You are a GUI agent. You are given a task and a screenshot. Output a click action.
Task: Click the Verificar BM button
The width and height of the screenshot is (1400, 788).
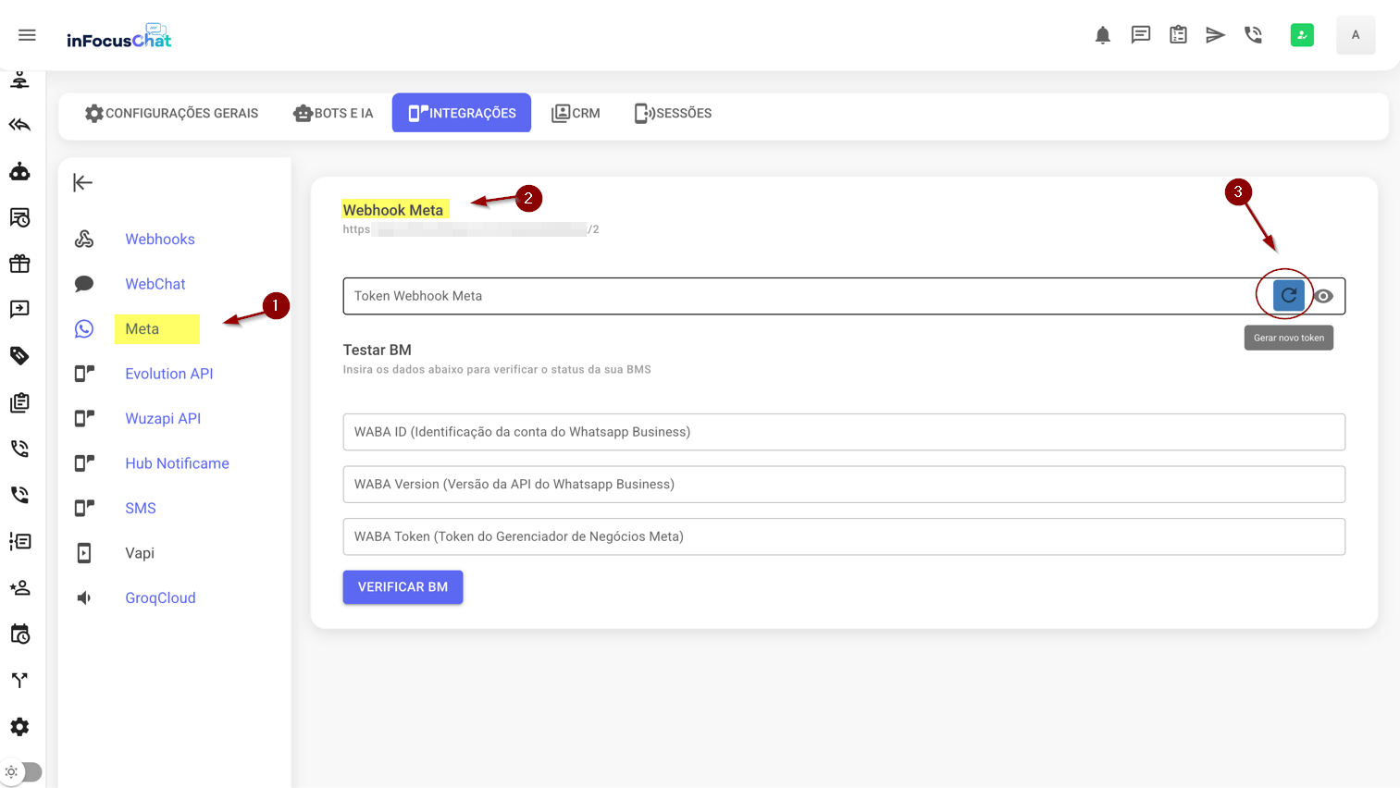(403, 587)
